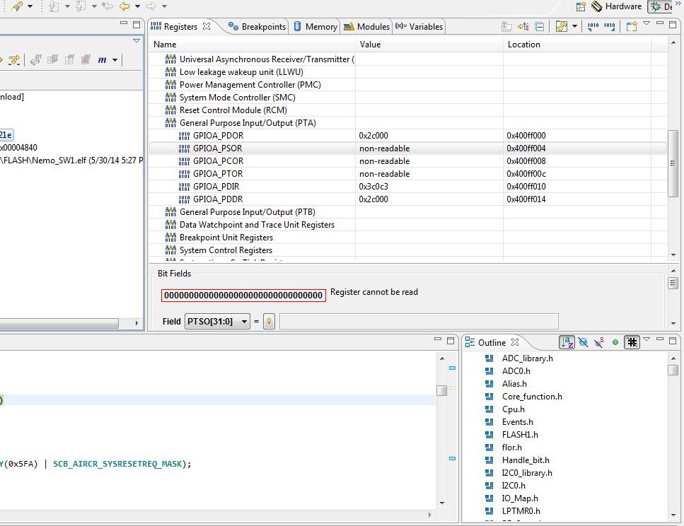Select System Mode Controller (SMC) group
This screenshot has width=684, height=526.
click(231, 98)
